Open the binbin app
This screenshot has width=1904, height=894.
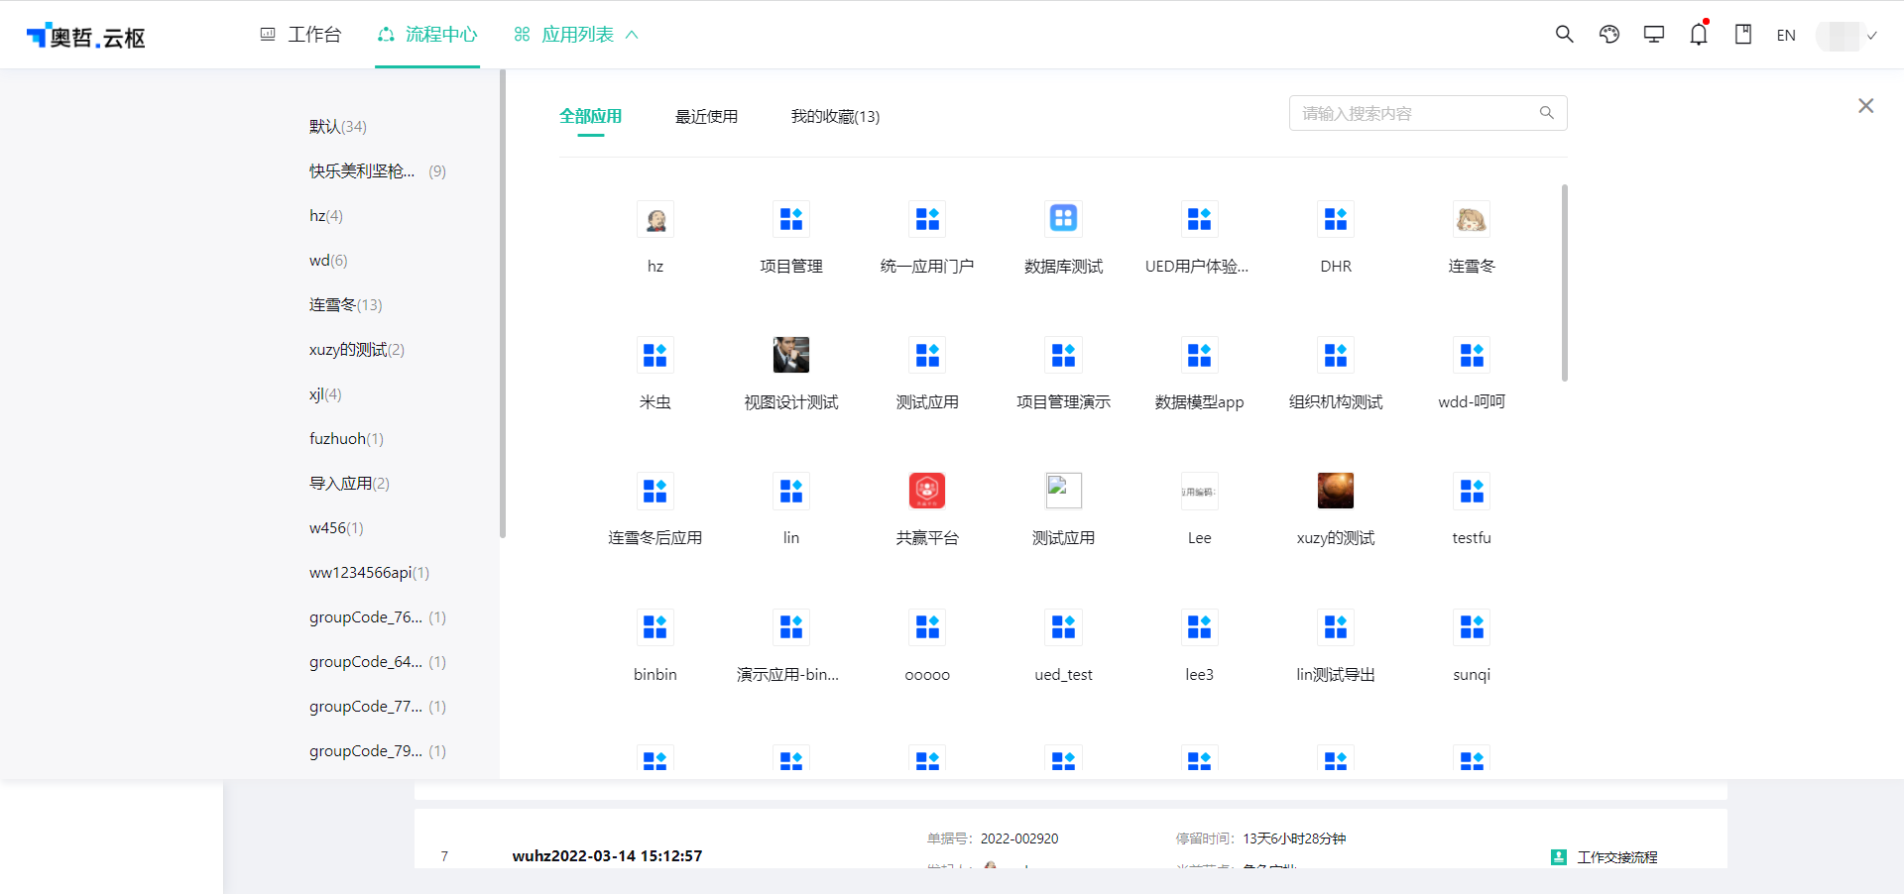tap(655, 627)
